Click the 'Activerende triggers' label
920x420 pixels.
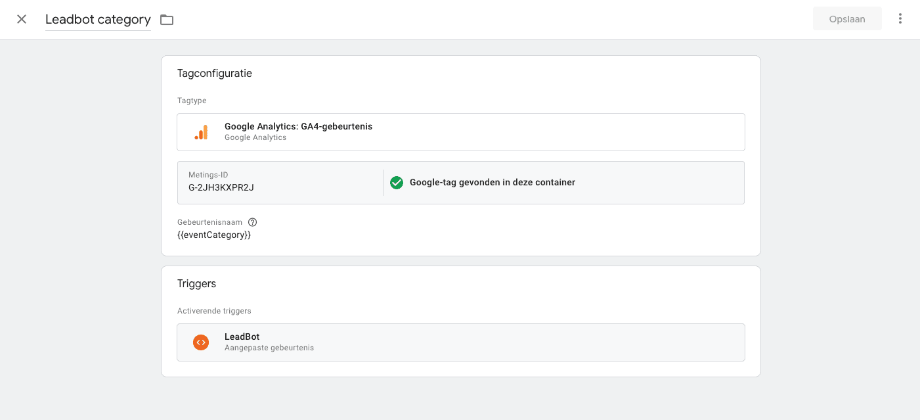point(214,311)
